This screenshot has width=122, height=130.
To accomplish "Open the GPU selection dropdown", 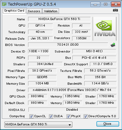I will coord(38,124).
